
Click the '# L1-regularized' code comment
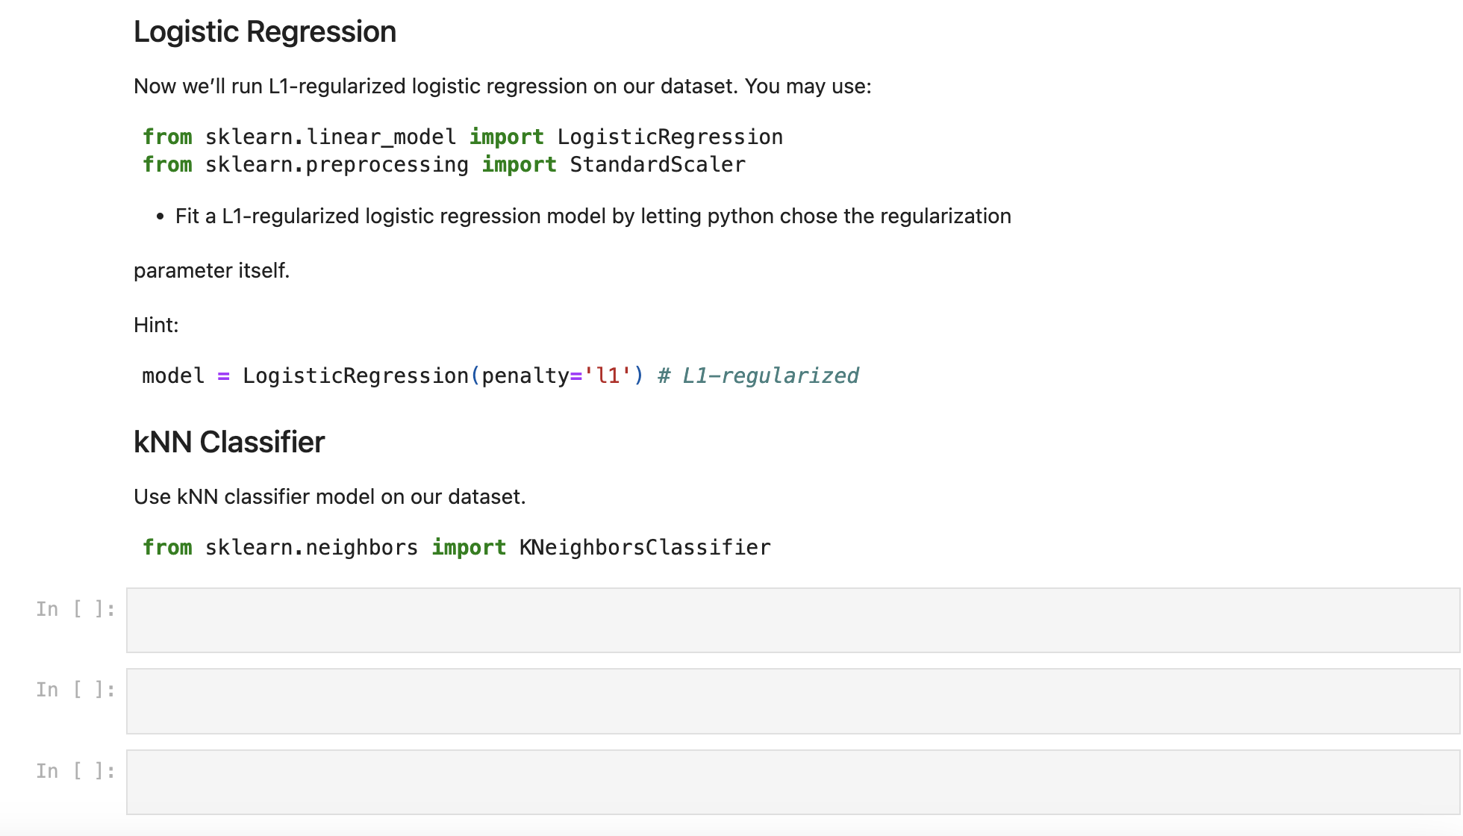pos(758,375)
